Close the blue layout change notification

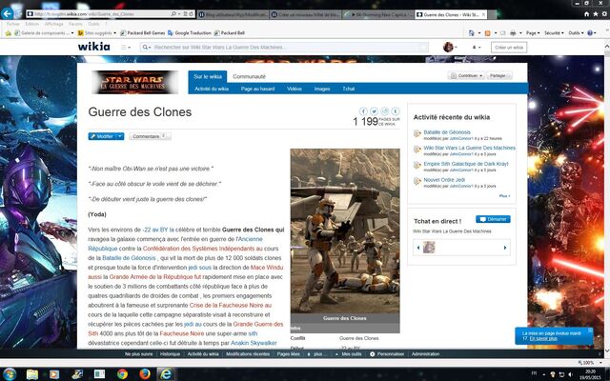[590, 330]
